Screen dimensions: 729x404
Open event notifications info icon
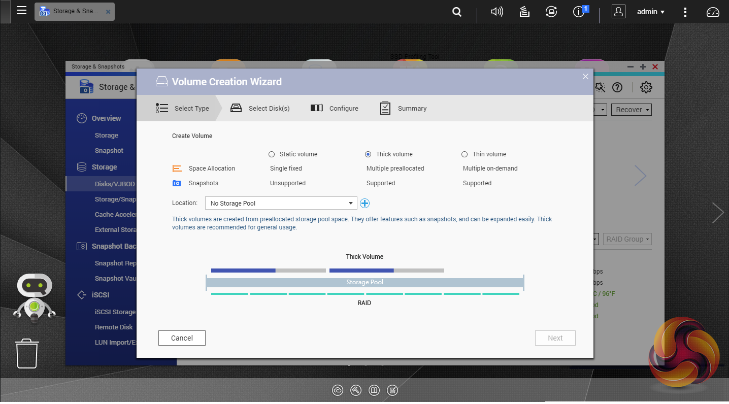tap(579, 12)
